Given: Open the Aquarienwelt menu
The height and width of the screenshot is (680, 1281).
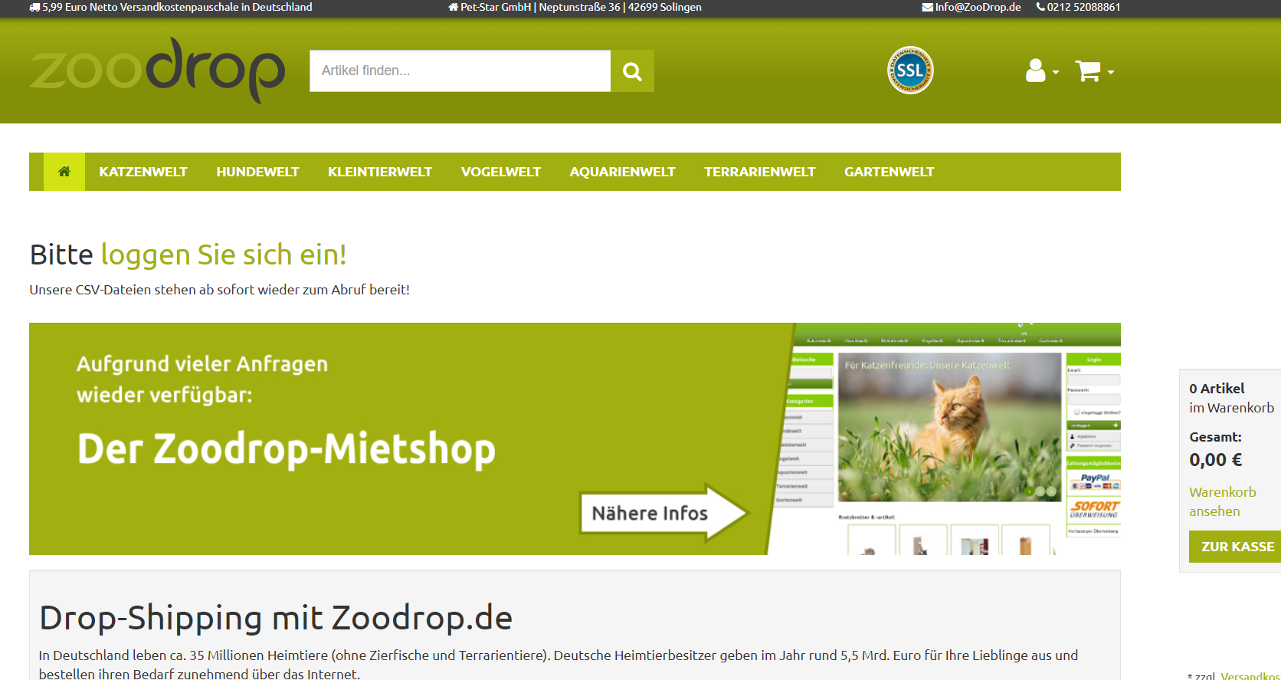Looking at the screenshot, I should 622,172.
